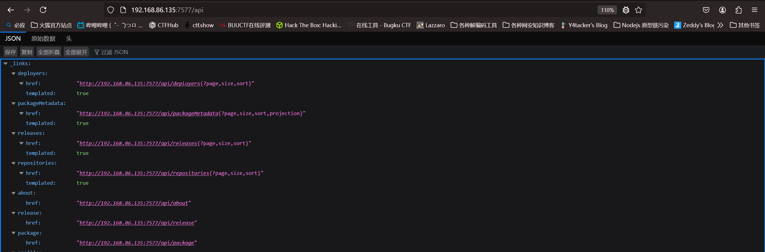Open the BUUCTF在线评测 bookmark
Screen dimensions: 765x252
point(245,25)
